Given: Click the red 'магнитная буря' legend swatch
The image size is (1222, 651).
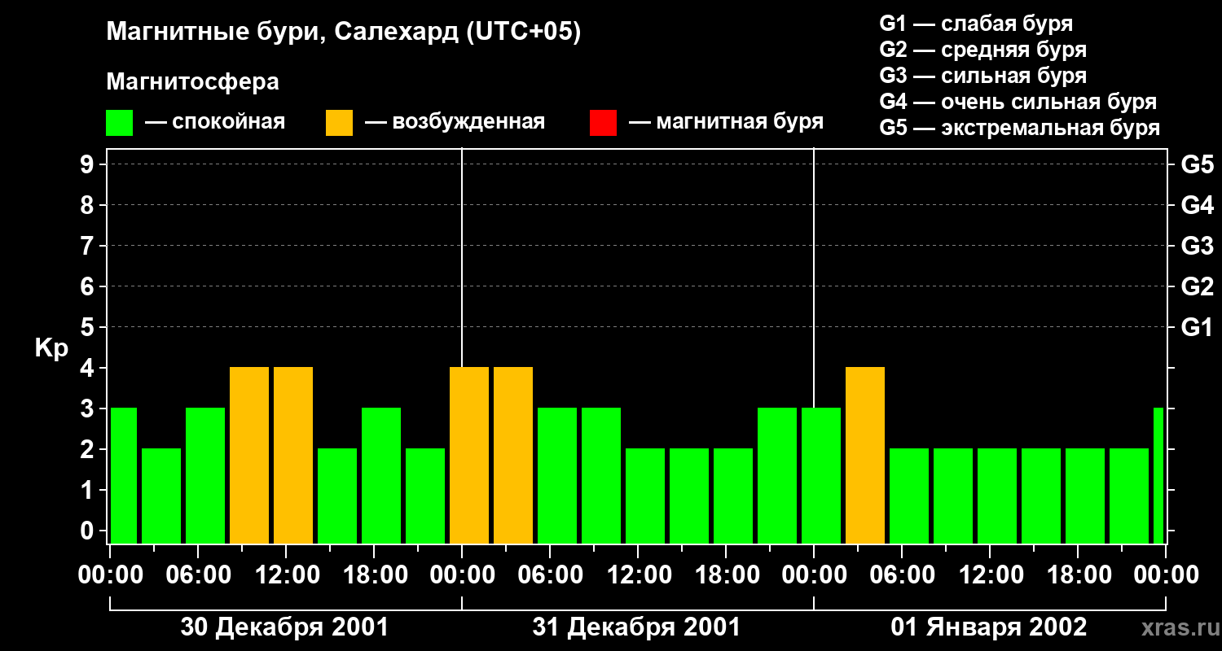Looking at the screenshot, I should 603,123.
